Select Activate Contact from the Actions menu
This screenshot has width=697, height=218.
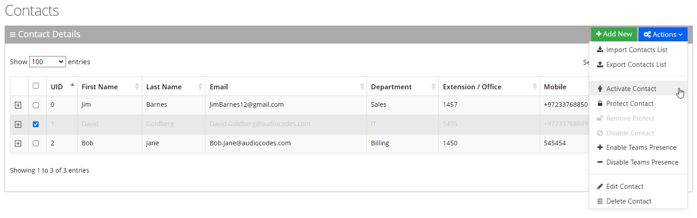631,88
